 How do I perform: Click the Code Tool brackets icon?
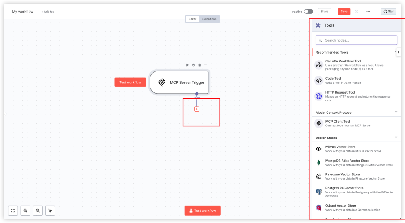319,80
